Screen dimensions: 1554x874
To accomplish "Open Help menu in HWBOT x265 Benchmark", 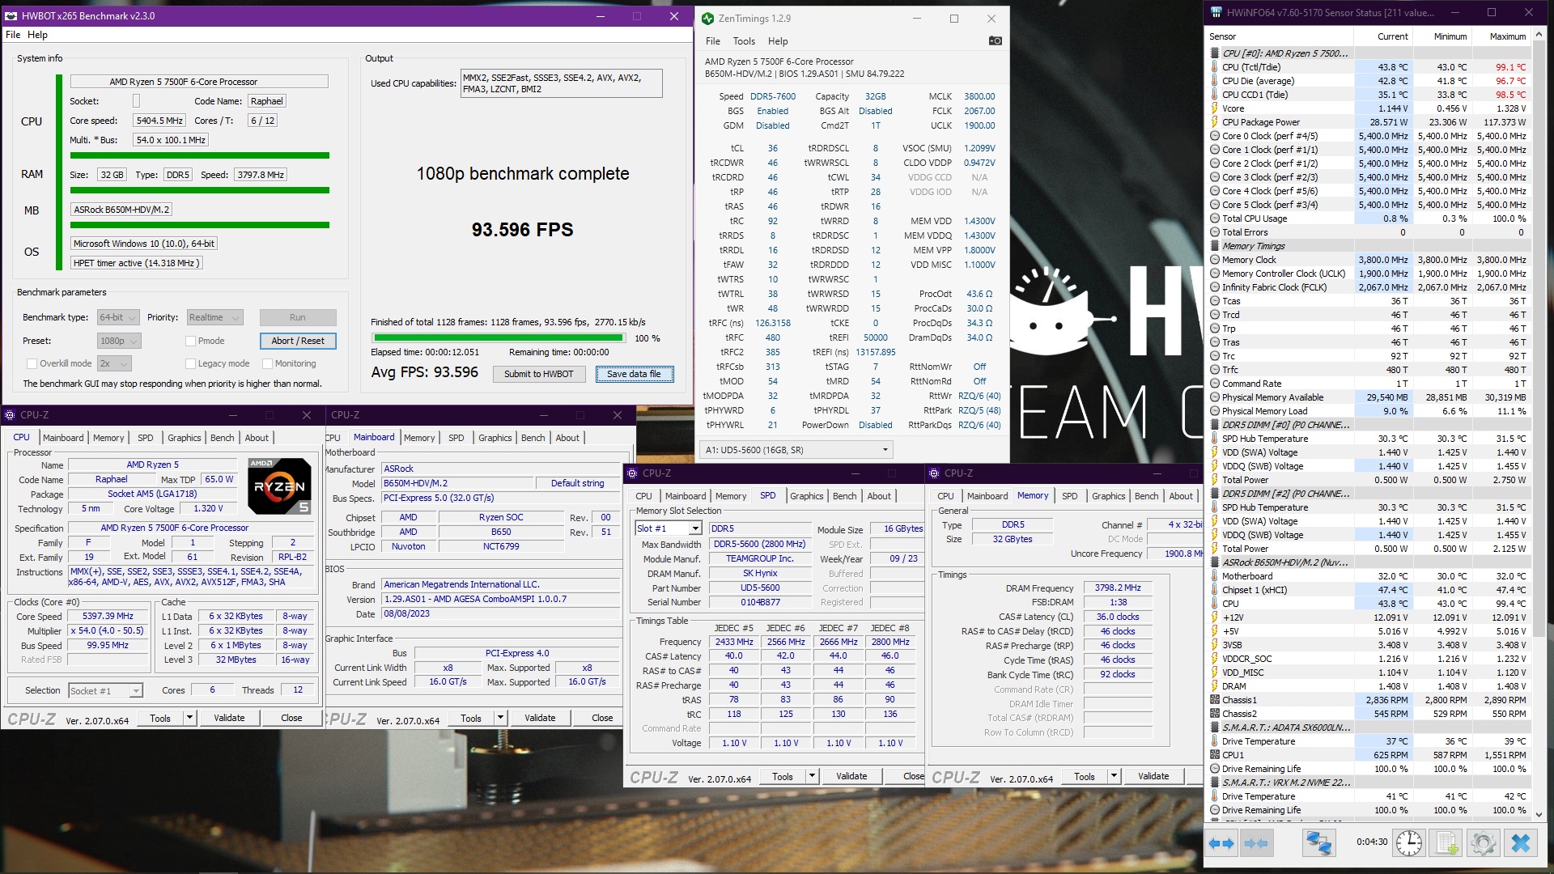I will (37, 35).
